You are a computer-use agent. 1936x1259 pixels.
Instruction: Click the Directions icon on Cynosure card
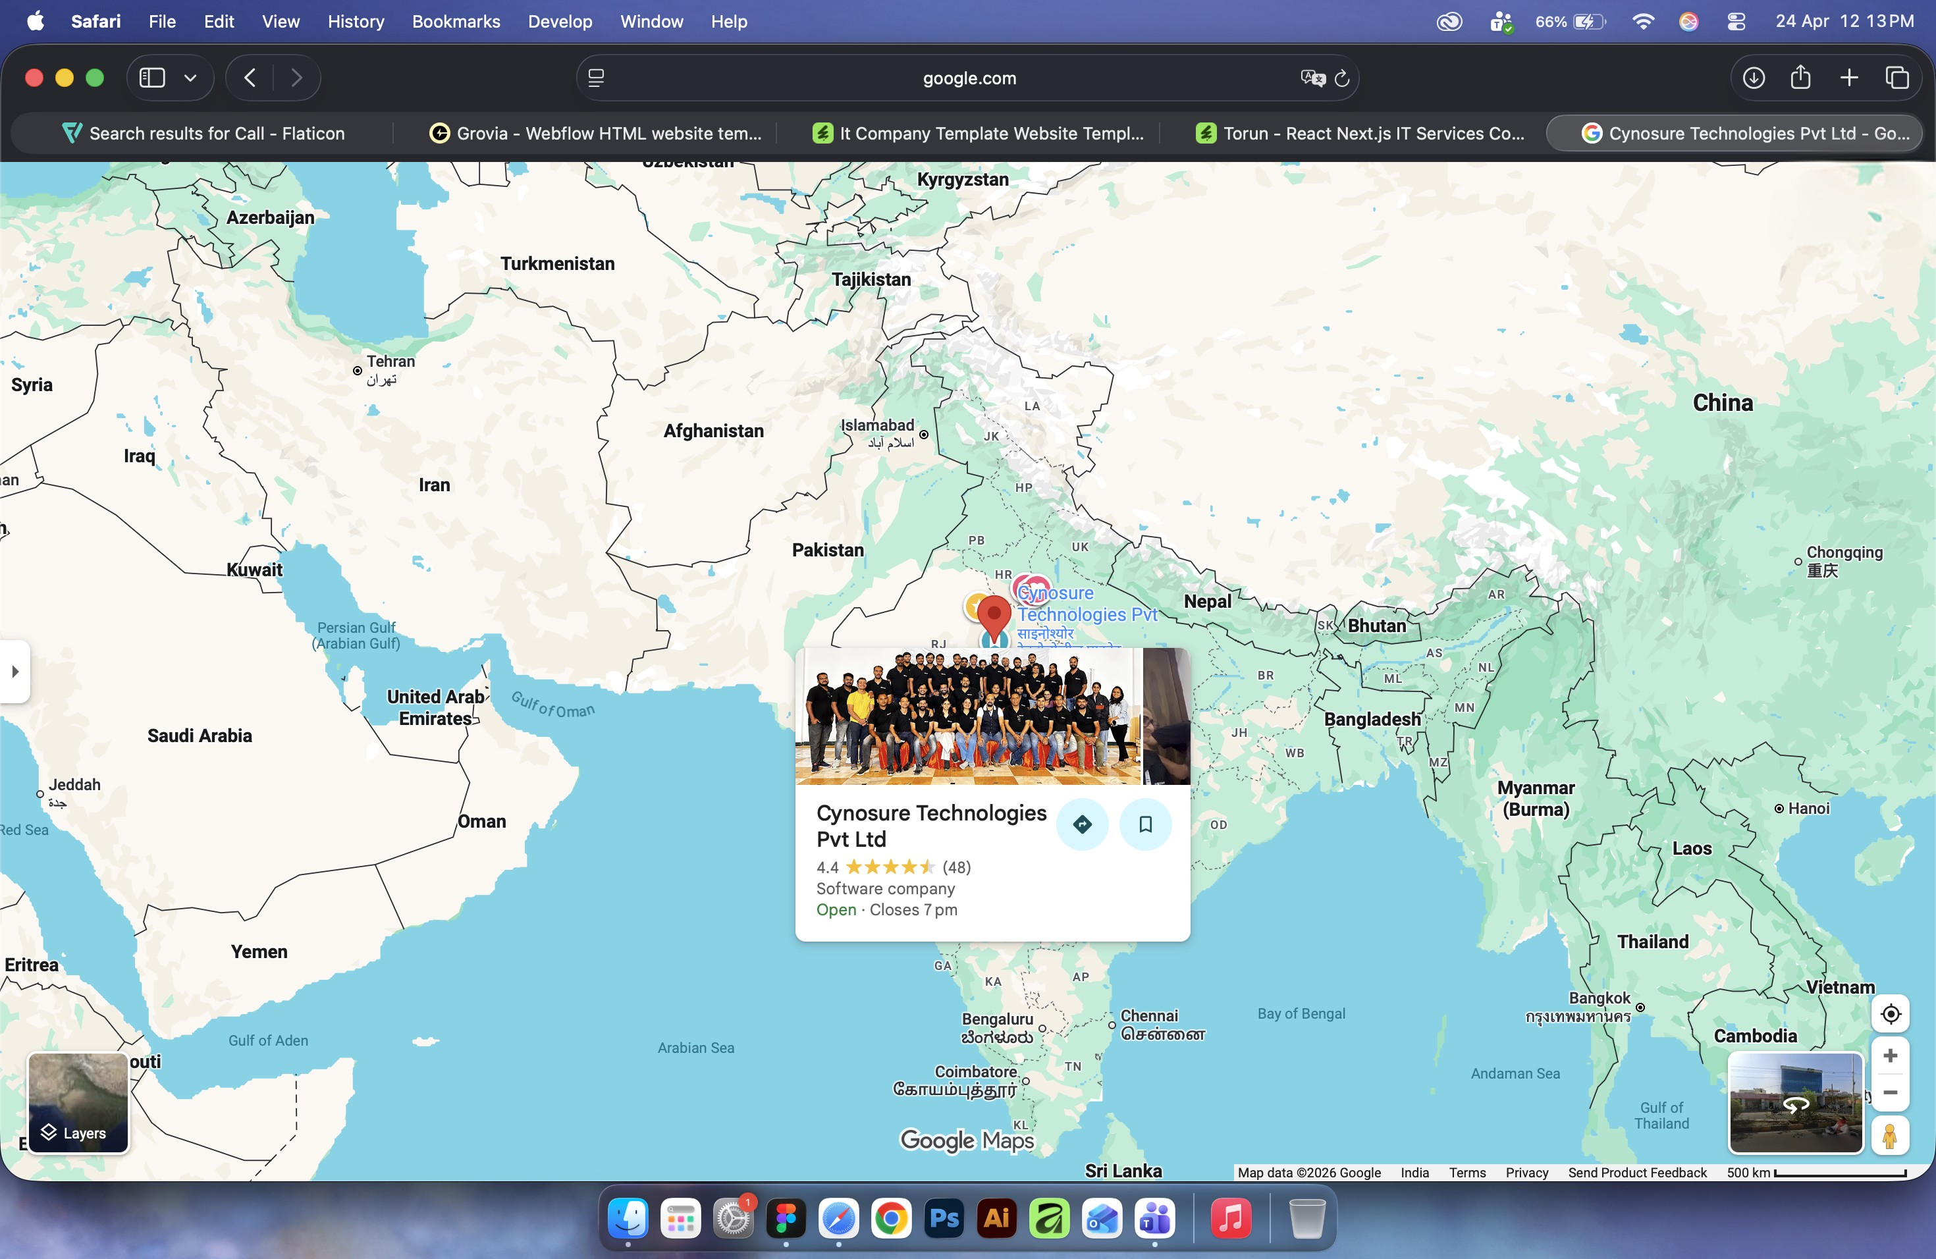click(x=1082, y=824)
